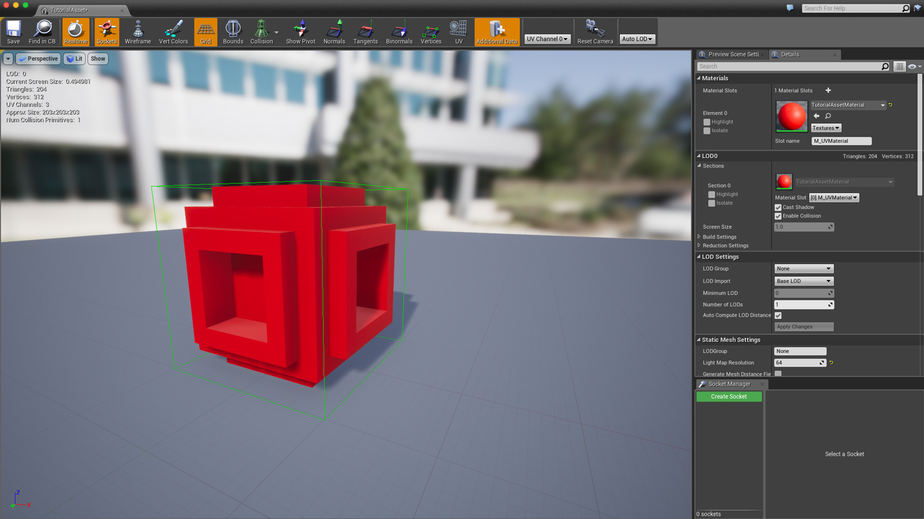
Task: Open the LOD Group dropdown
Action: (804, 269)
